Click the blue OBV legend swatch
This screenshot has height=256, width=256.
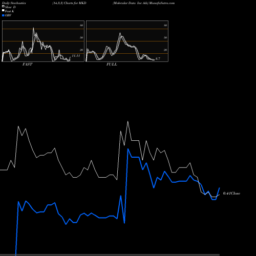pyautogui.click(x=3, y=15)
